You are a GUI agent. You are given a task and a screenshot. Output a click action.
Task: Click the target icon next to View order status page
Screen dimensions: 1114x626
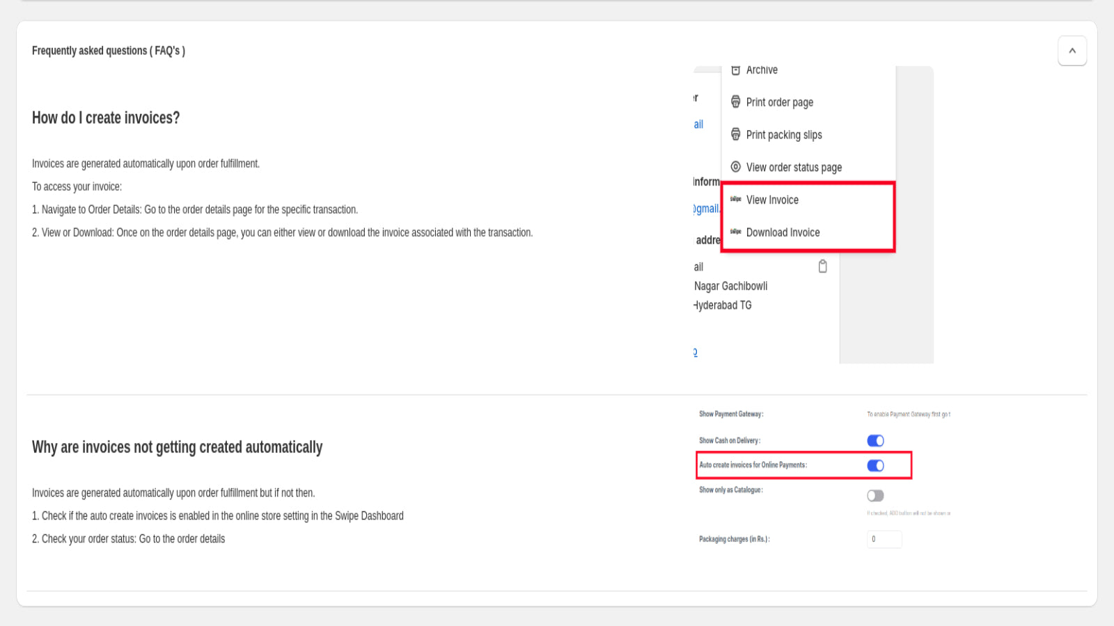pyautogui.click(x=736, y=167)
